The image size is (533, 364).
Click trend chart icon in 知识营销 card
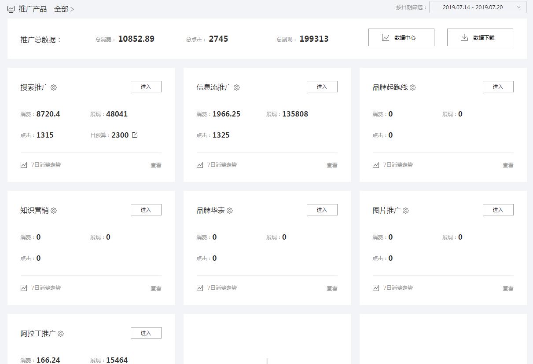[x=24, y=288]
